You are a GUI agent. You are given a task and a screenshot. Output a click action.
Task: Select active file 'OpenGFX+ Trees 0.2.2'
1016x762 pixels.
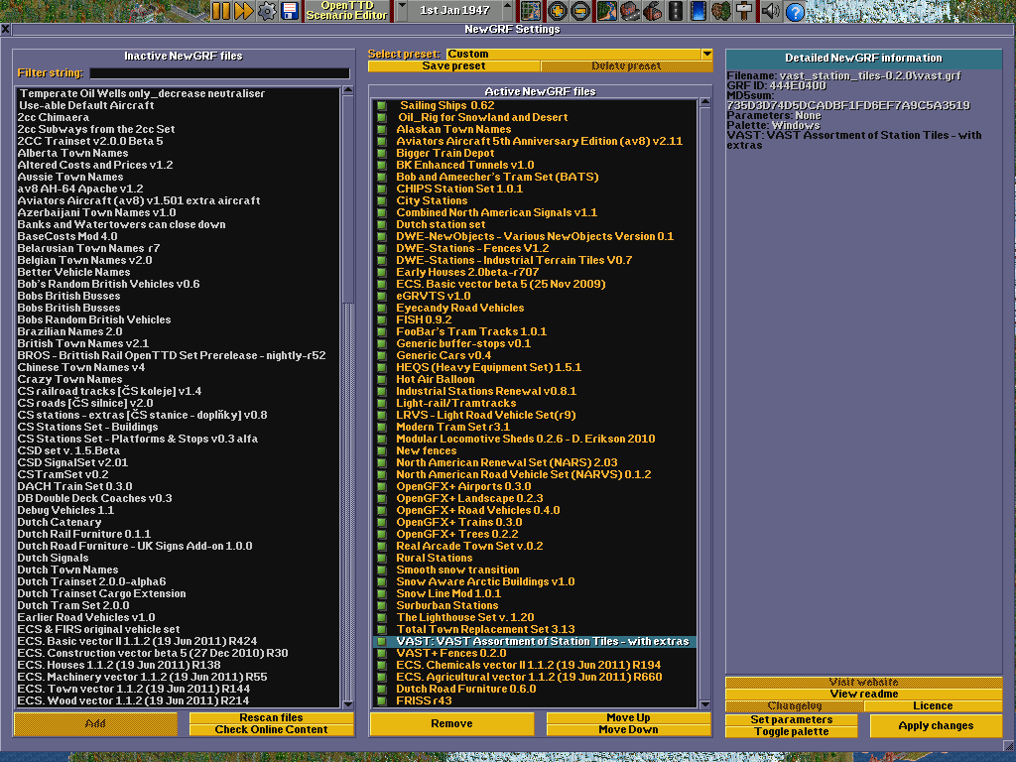pos(535,534)
